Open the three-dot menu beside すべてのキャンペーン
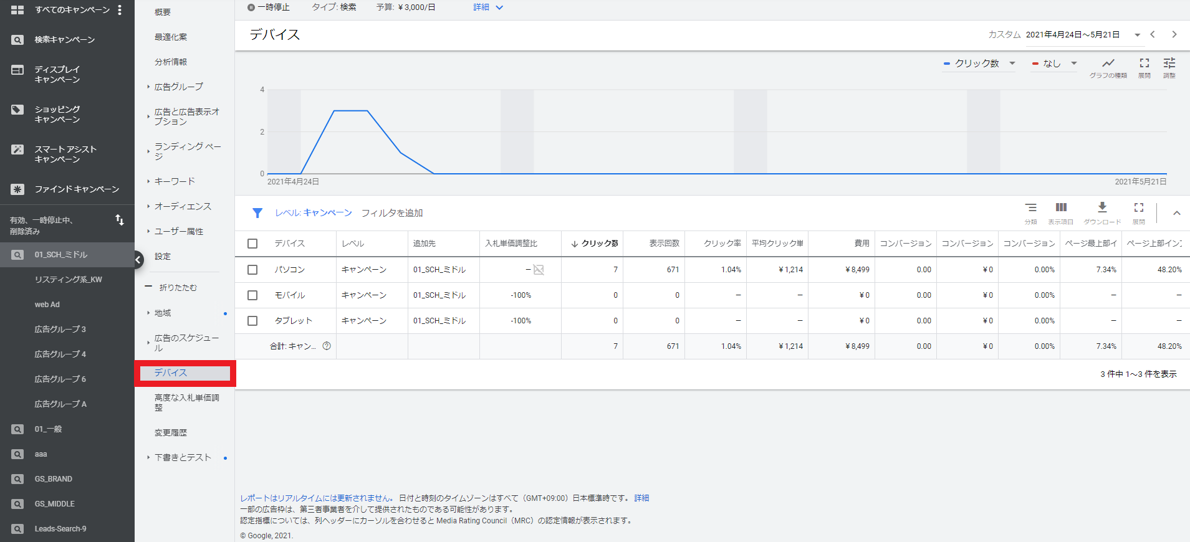The width and height of the screenshot is (1190, 542). point(120,10)
